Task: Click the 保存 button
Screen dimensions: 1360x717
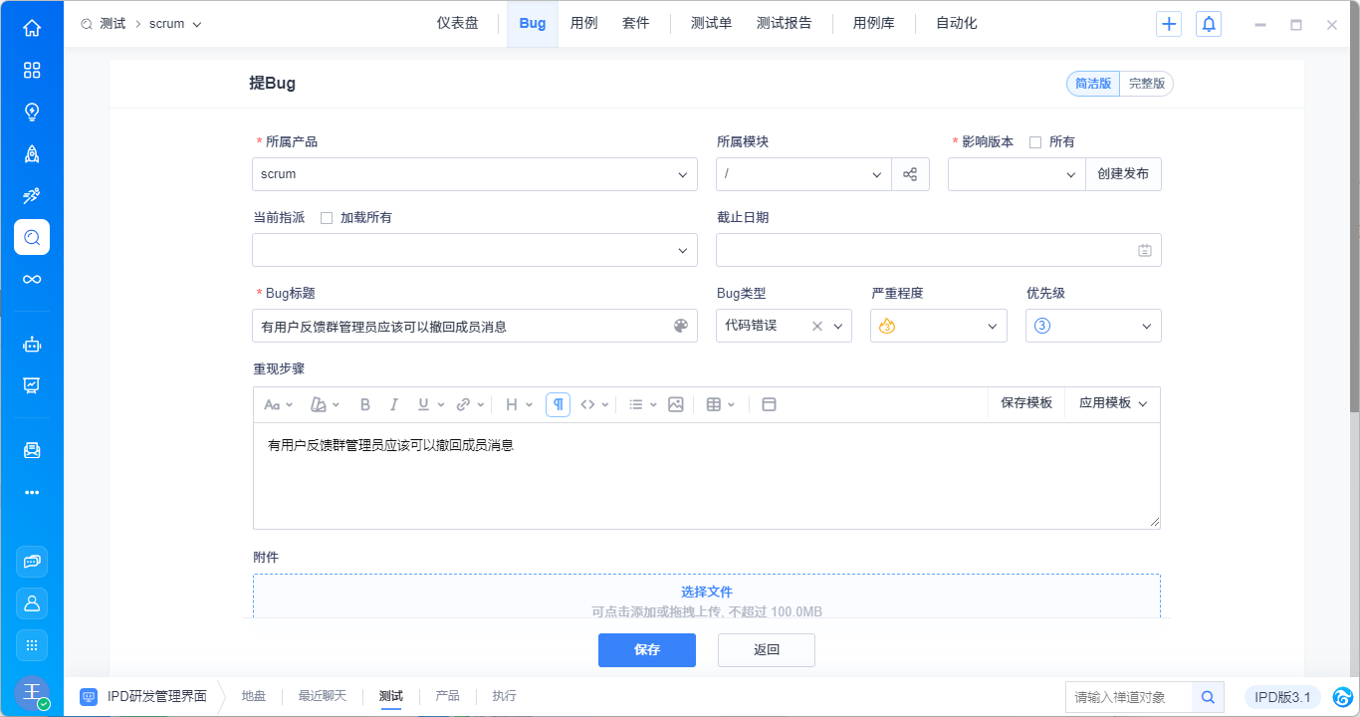Action: pos(647,650)
